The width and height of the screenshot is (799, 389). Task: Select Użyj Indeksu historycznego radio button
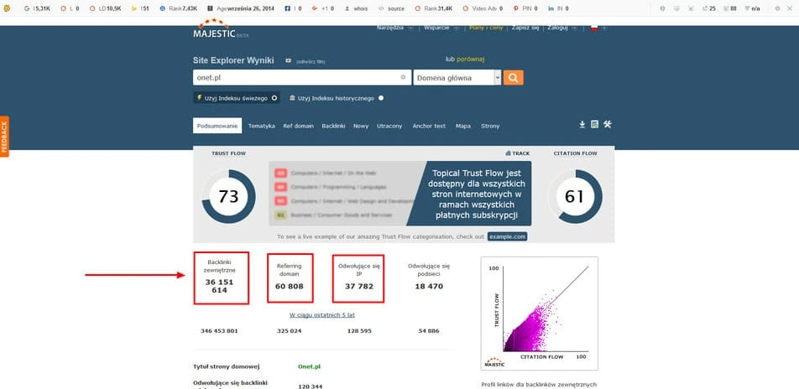click(x=381, y=98)
